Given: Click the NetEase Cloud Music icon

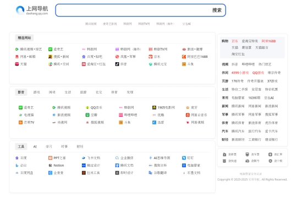Looking at the screenshot, I should click(x=188, y=115).
